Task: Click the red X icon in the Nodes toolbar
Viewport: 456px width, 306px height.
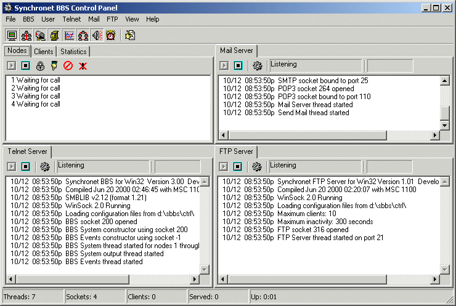Action: tap(83, 66)
